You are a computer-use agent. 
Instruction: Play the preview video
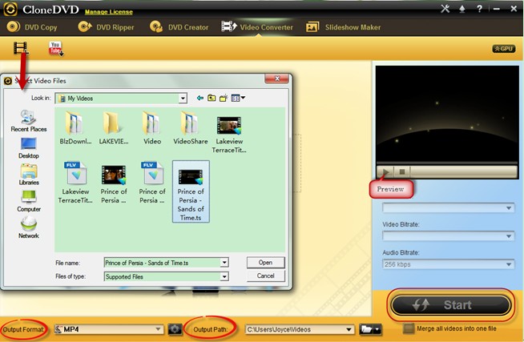tap(385, 171)
